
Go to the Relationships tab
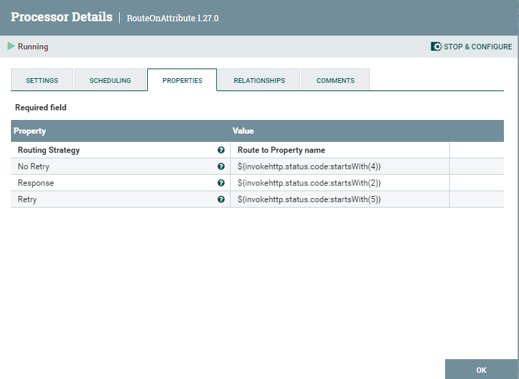(x=259, y=80)
